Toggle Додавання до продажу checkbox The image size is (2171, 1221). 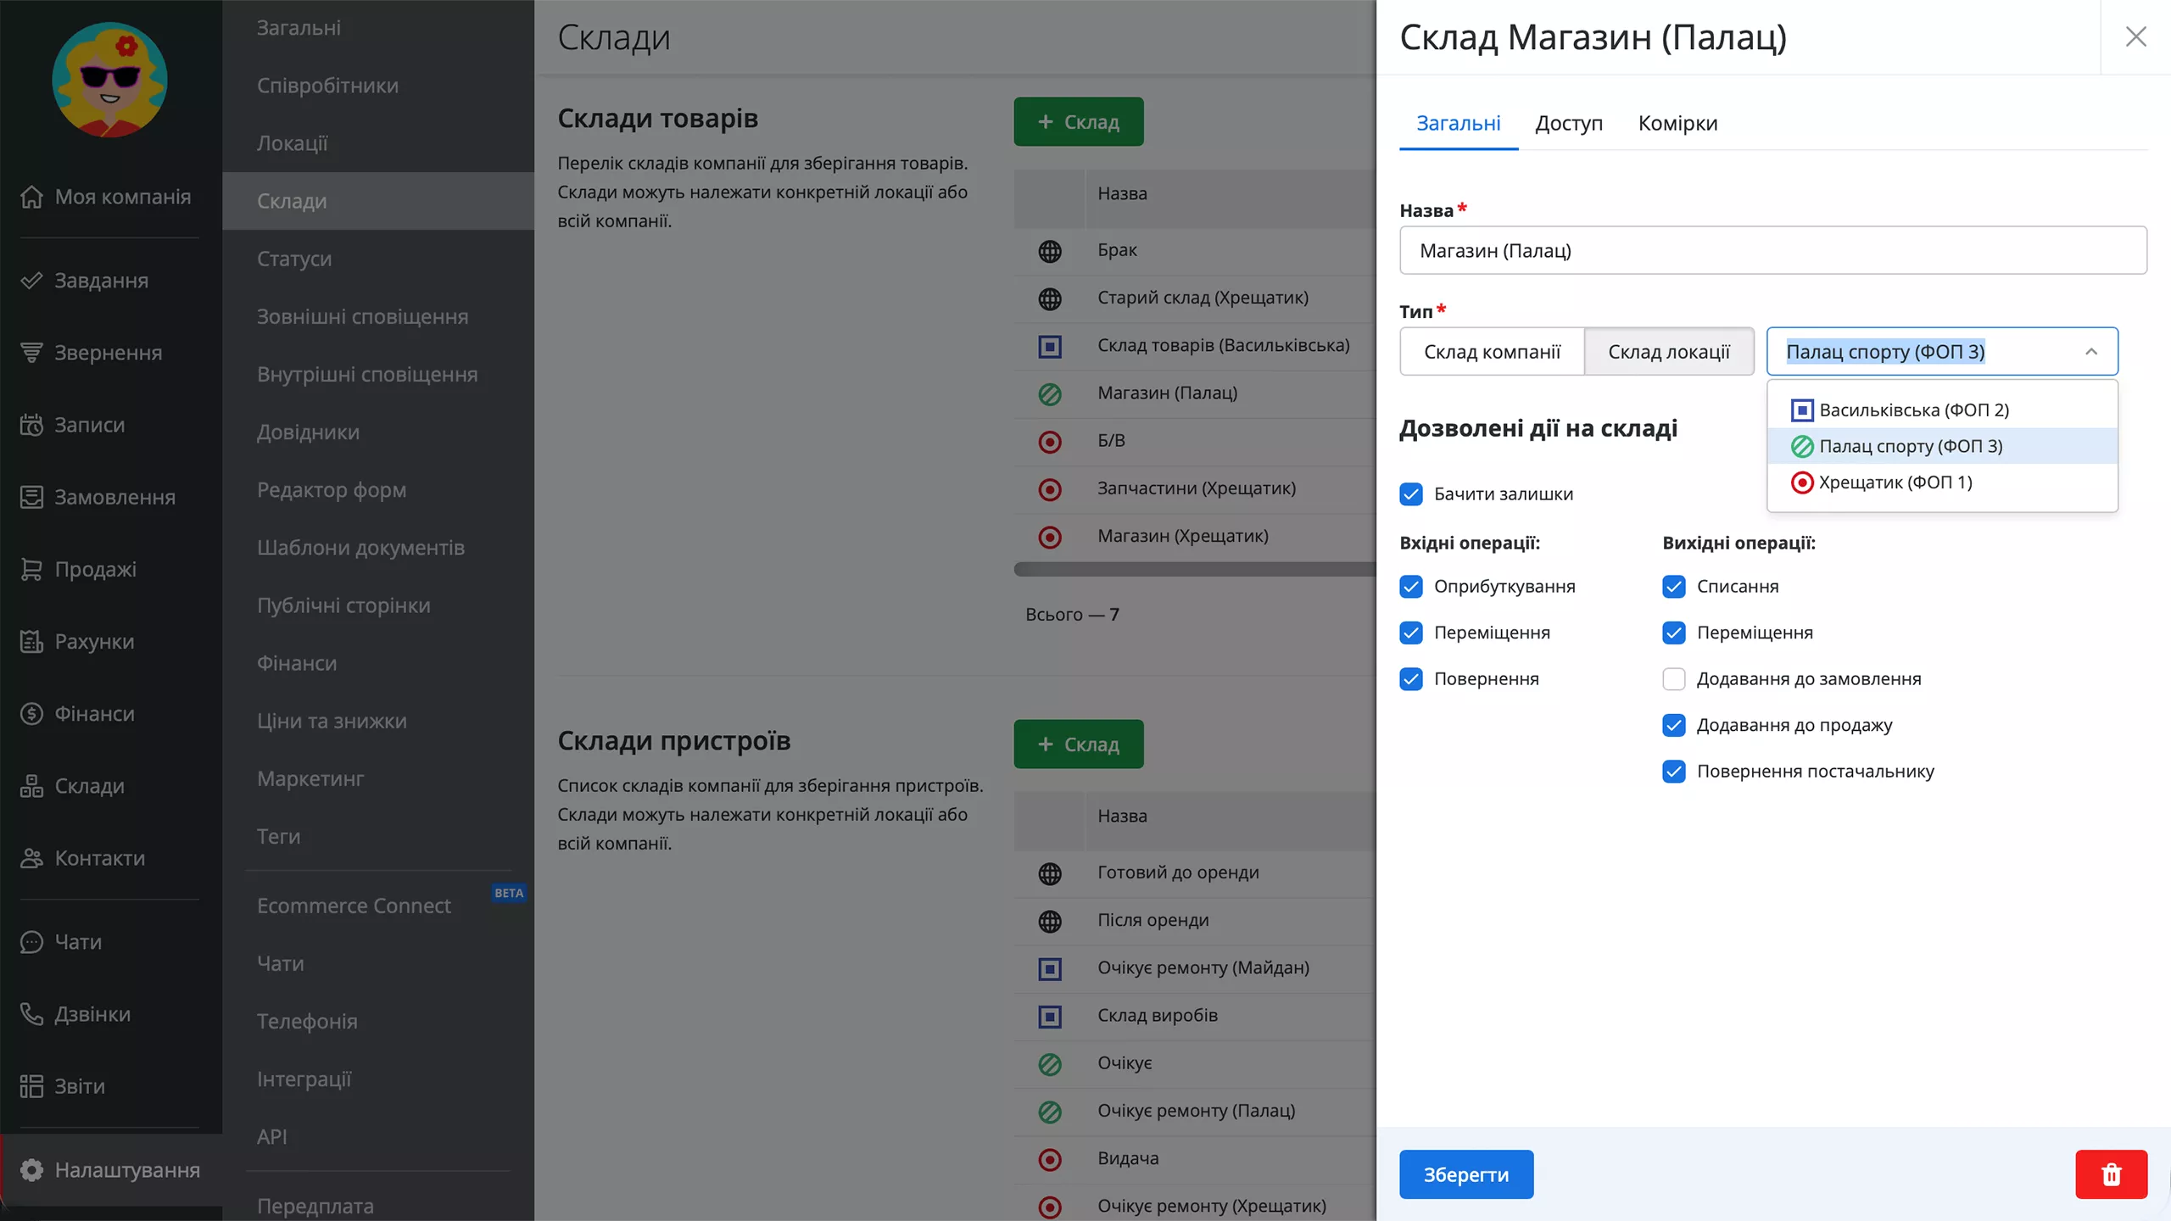[1674, 725]
